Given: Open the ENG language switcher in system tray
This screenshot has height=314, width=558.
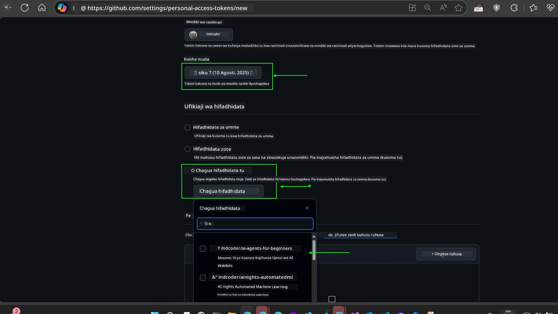Looking at the screenshot, I should tap(508, 311).
